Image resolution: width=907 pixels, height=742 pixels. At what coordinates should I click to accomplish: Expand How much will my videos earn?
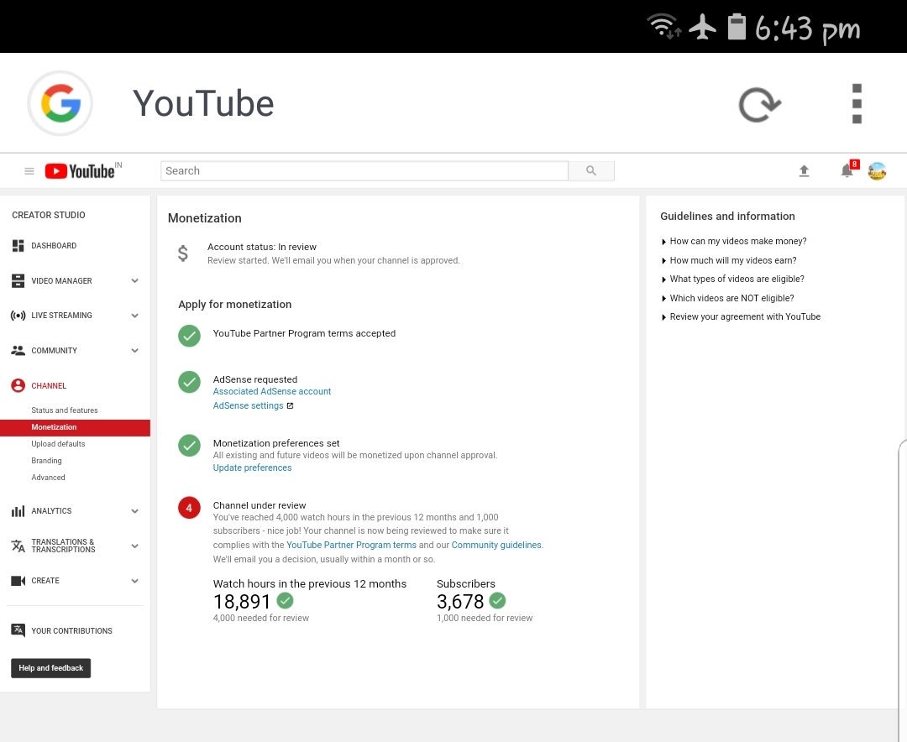pos(729,260)
